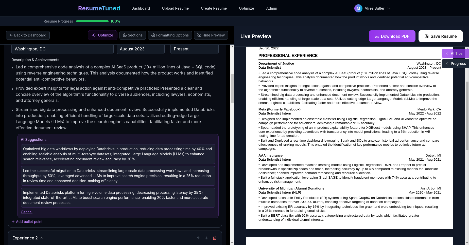The image size is (469, 245).
Task: Click the editor scrollbar up arrow
Action: (232, 47)
